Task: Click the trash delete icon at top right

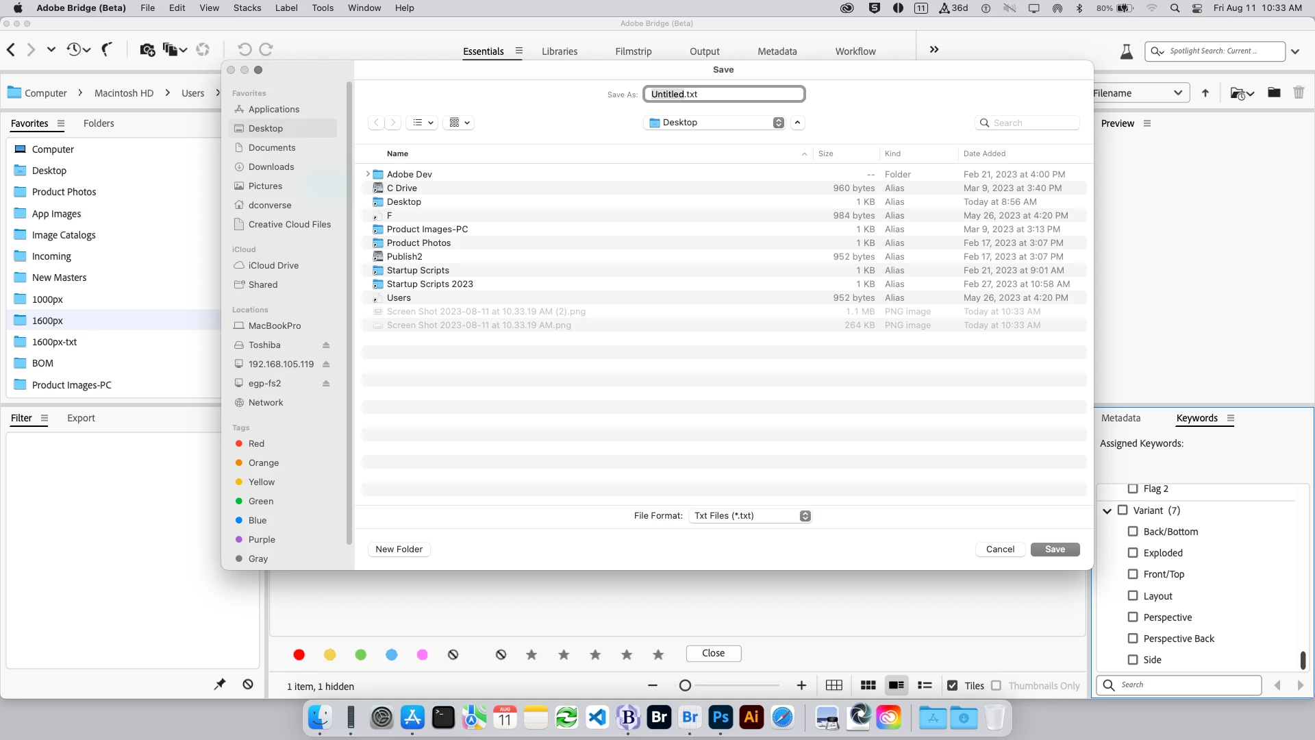Action: tap(1299, 92)
